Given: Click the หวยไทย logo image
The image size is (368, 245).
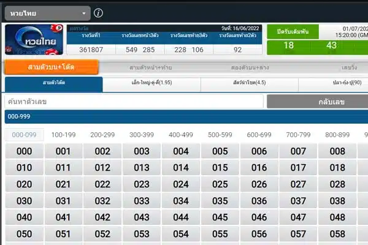Looking at the screenshot, I should pos(34,41).
